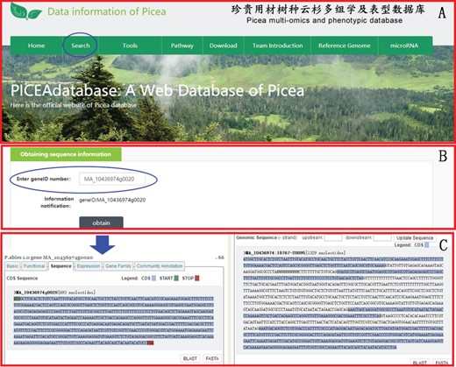Focus the upstream input field
This screenshot has width=456, height=367.
(333, 237)
